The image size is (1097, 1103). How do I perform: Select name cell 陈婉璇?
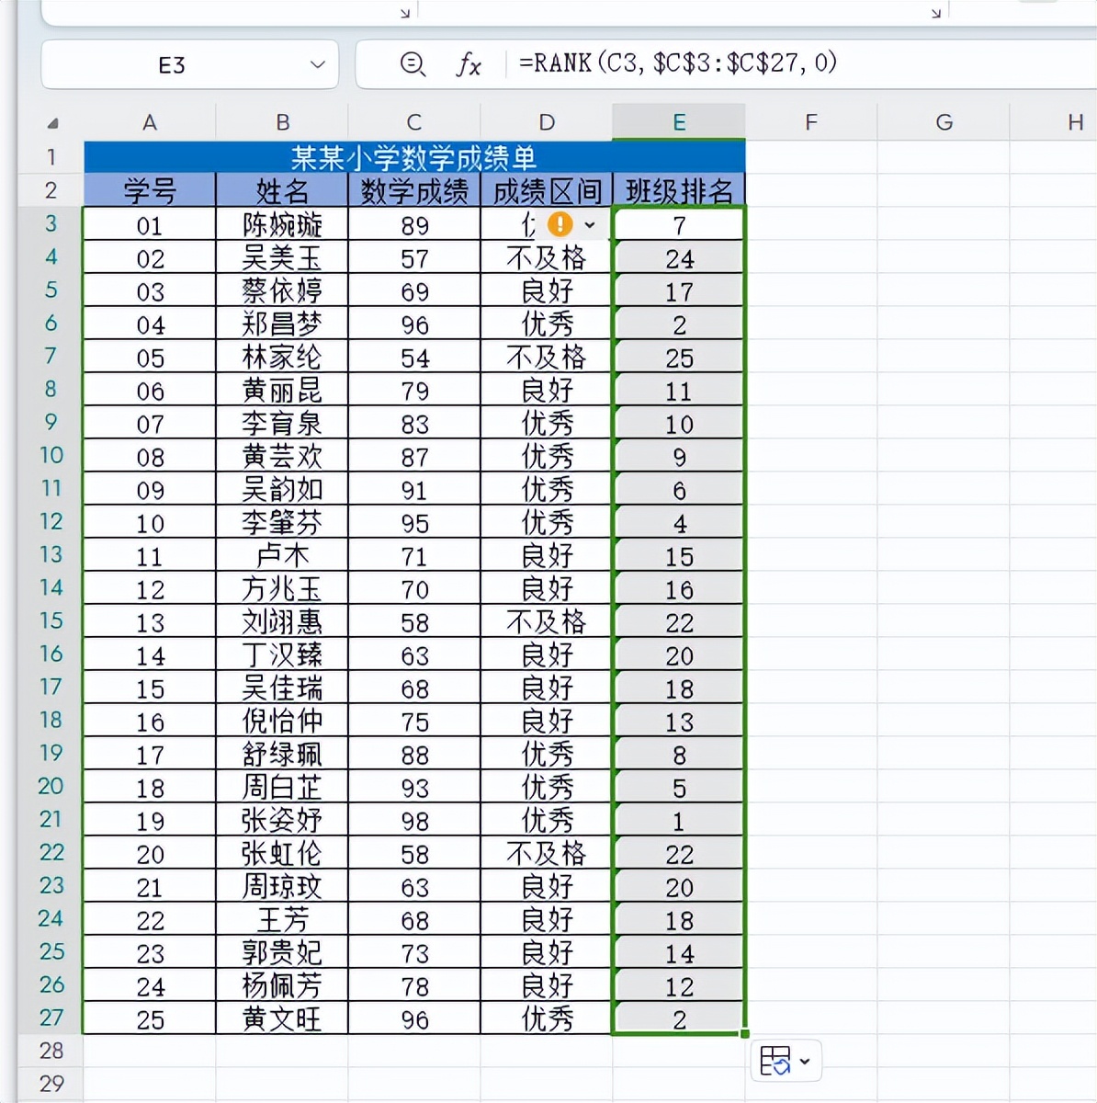tap(282, 224)
